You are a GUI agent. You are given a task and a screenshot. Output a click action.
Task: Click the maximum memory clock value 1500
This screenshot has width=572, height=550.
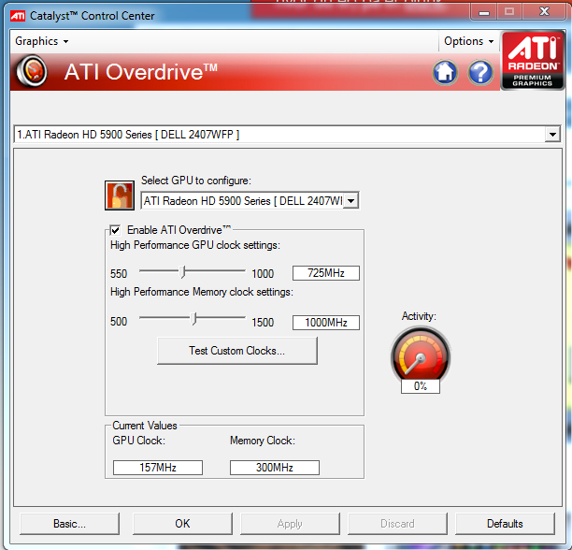pos(263,323)
